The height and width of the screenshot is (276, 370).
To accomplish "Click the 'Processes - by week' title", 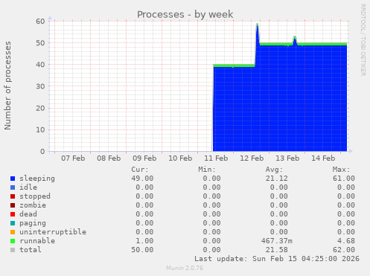I will (185, 14).
